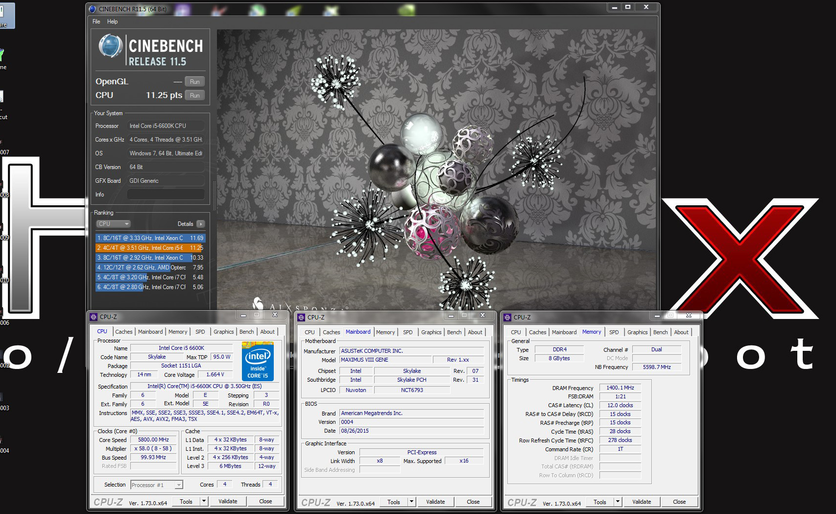Open the Processor #1 selection dropdown
836x514 pixels.
157,485
